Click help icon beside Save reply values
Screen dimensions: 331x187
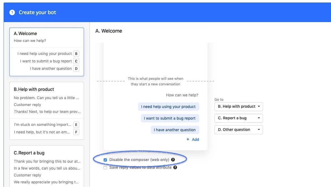click(x=175, y=167)
